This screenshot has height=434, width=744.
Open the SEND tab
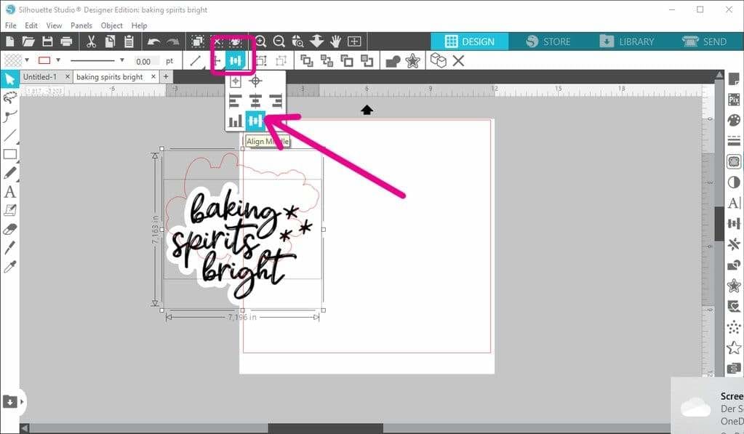pyautogui.click(x=705, y=41)
